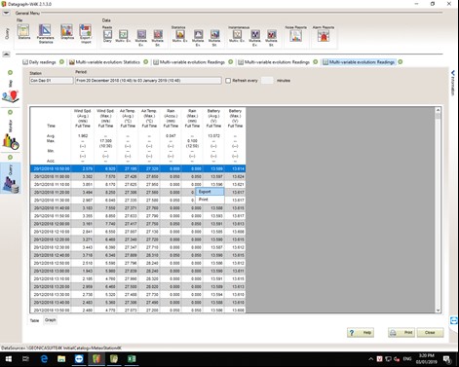Switch to the Graph tab
Image resolution: width=459 pixels, height=367 pixels.
(51, 320)
